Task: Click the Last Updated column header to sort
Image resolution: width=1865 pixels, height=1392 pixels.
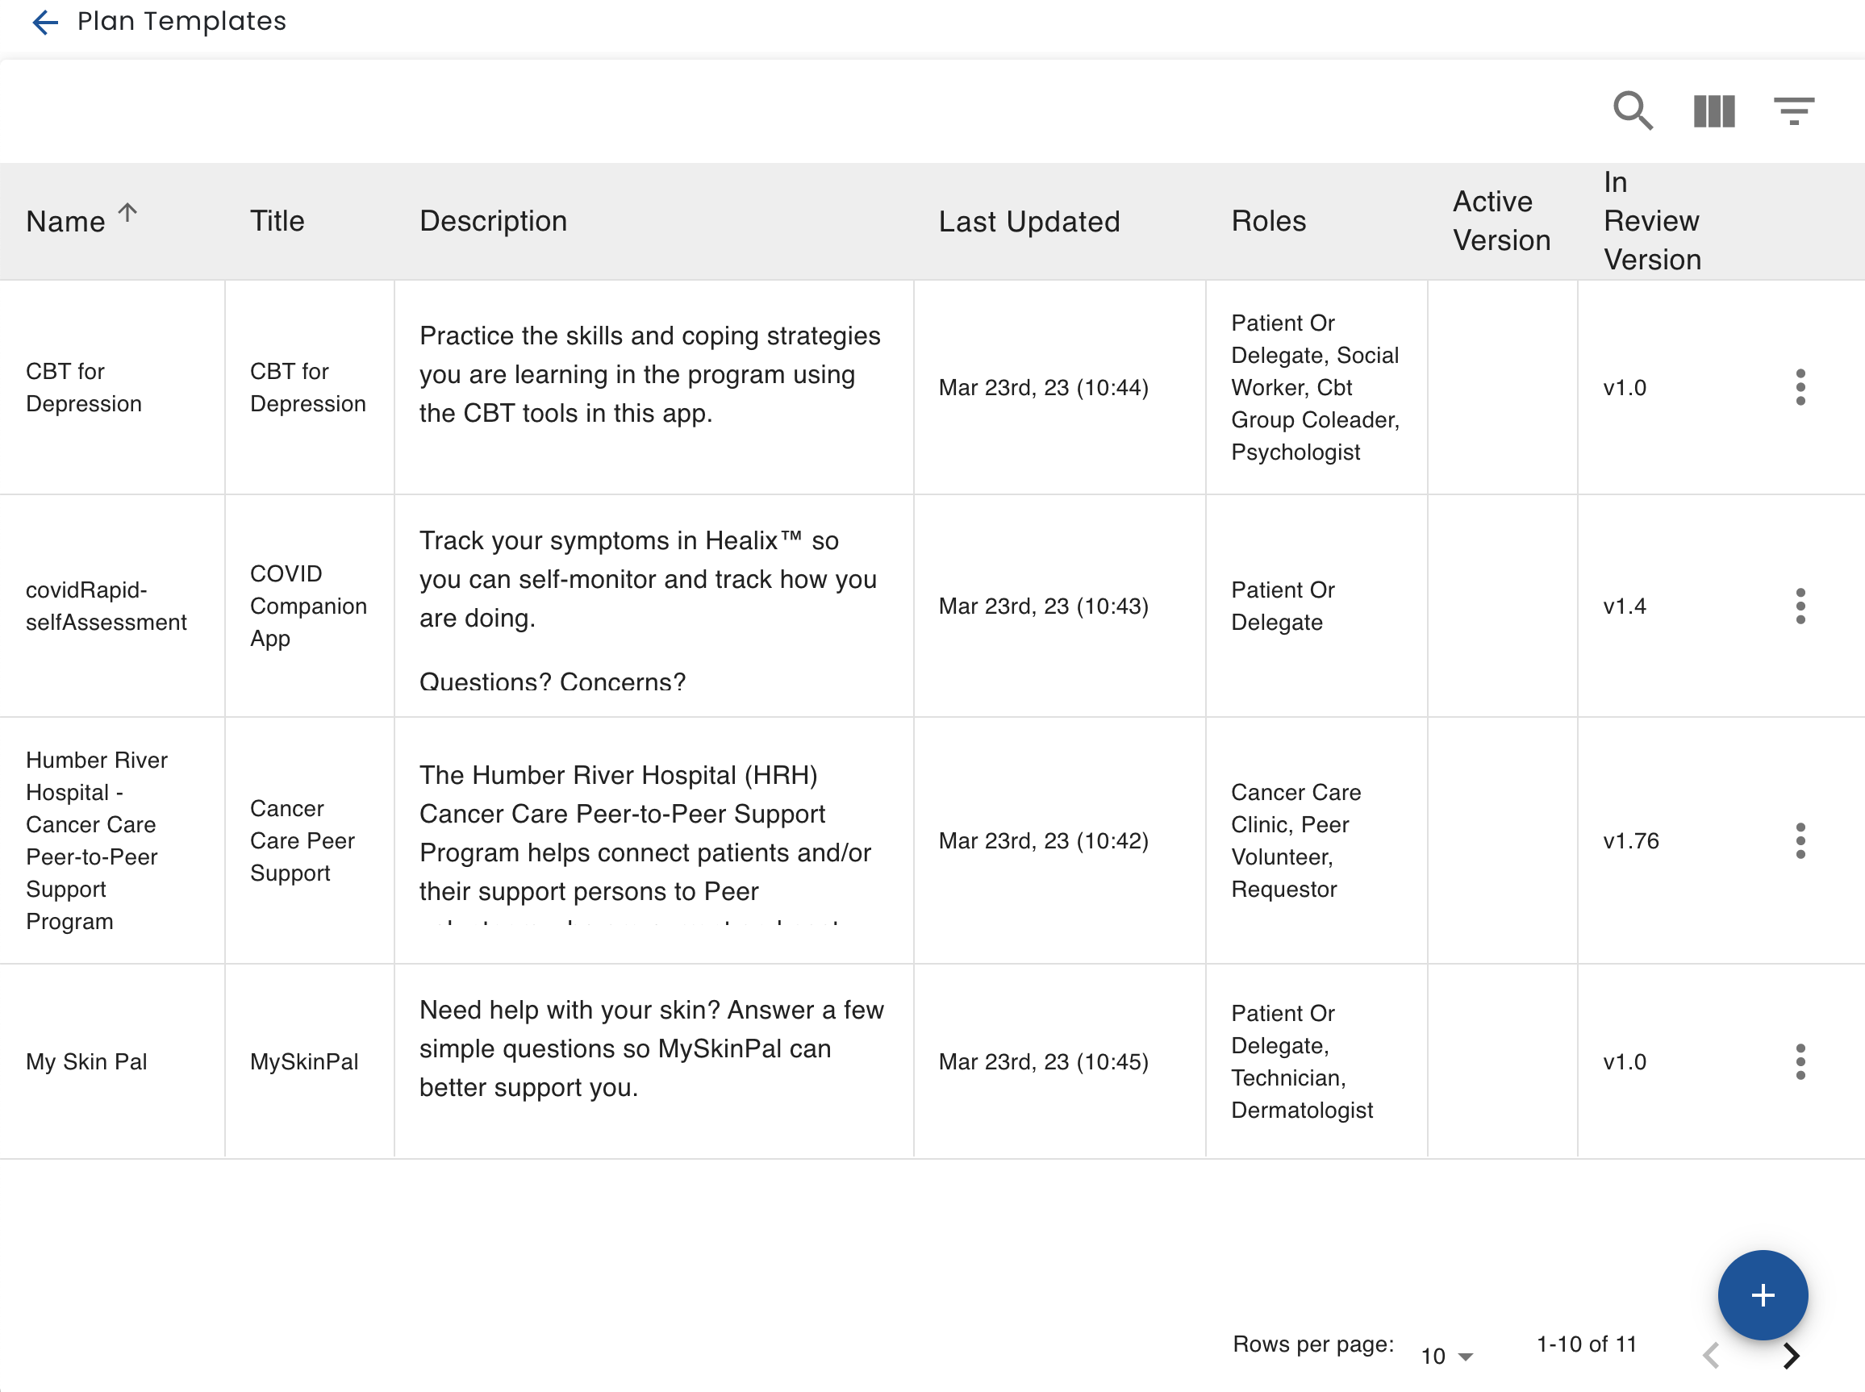Action: pyautogui.click(x=1030, y=221)
